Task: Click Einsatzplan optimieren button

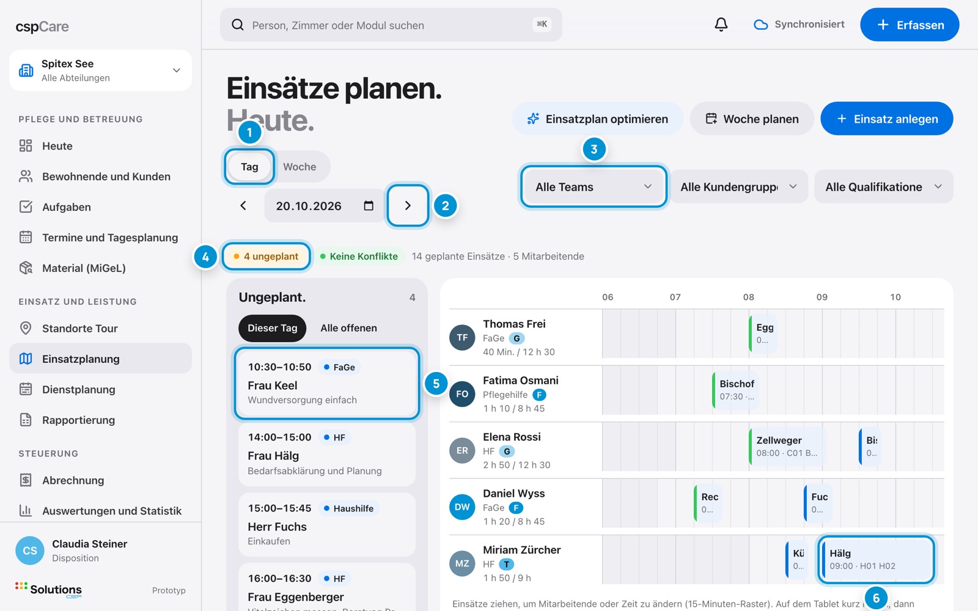Action: (x=598, y=119)
